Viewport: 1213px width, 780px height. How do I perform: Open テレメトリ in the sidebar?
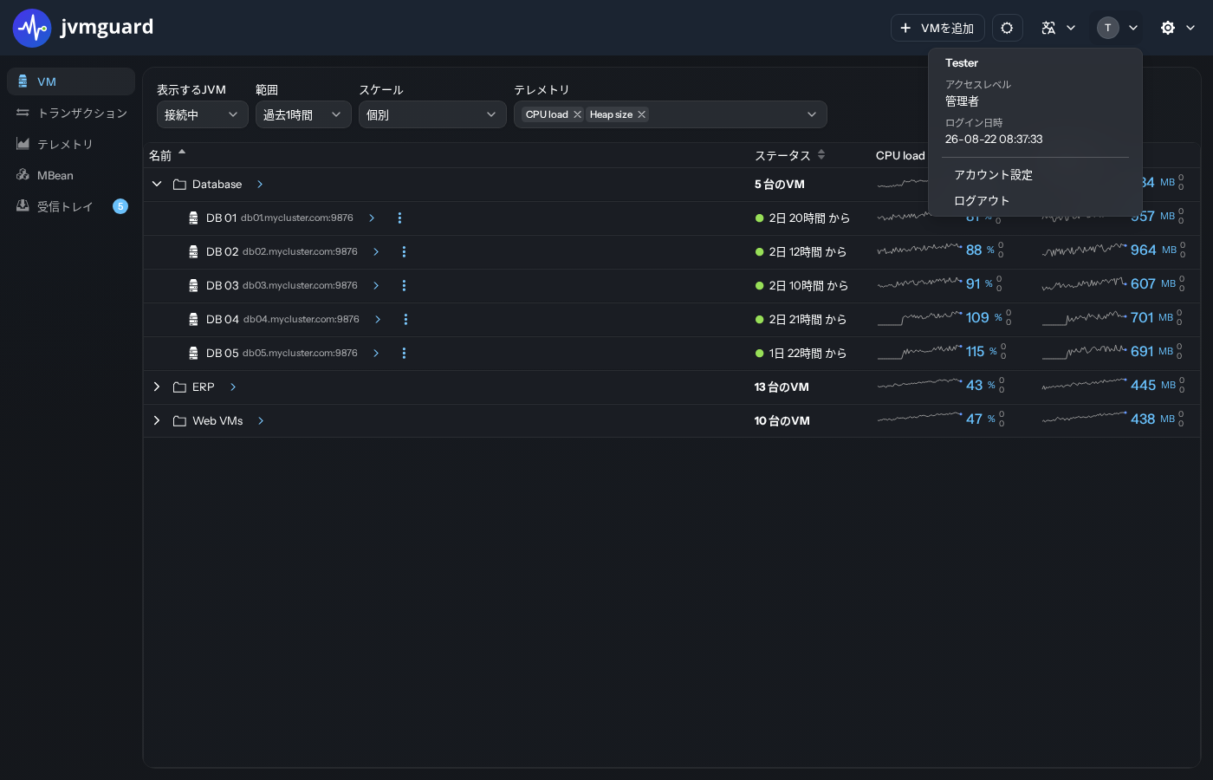(71, 144)
